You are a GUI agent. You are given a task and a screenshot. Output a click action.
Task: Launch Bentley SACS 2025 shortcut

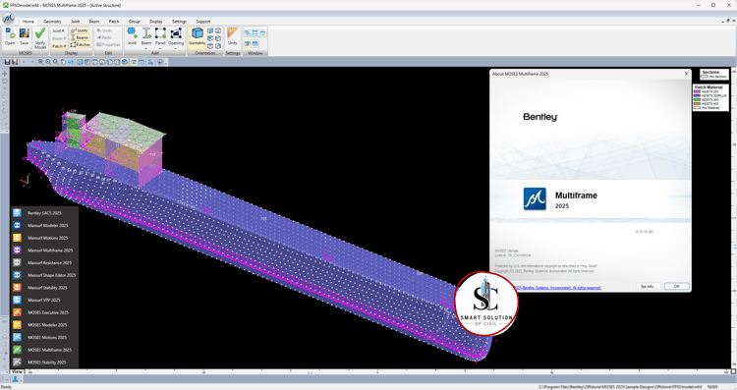(45, 213)
